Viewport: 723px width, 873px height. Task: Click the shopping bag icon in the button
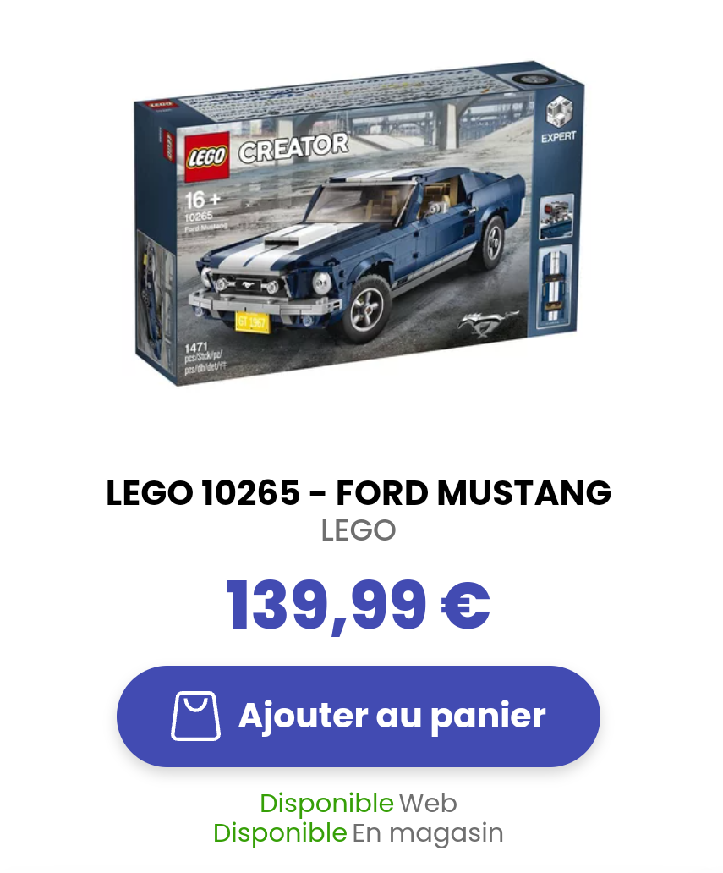[195, 716]
